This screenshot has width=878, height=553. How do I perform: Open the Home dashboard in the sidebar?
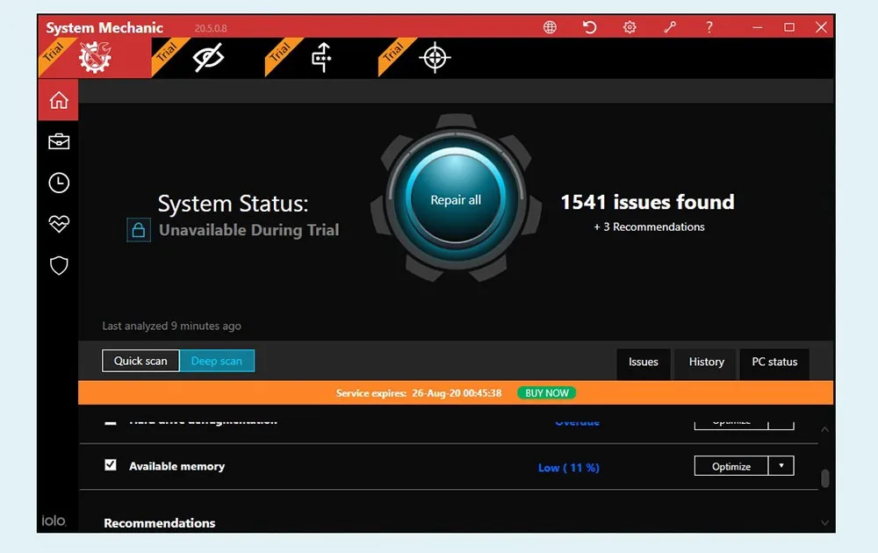[x=58, y=99]
